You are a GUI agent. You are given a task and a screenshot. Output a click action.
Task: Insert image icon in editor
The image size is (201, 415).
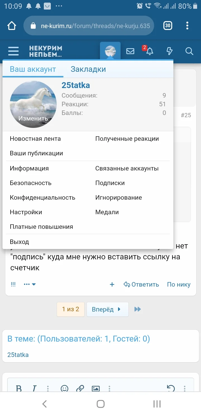click(96, 388)
